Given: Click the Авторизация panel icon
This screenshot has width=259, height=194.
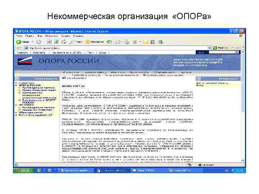Looking at the screenshot, I should click(198, 79).
